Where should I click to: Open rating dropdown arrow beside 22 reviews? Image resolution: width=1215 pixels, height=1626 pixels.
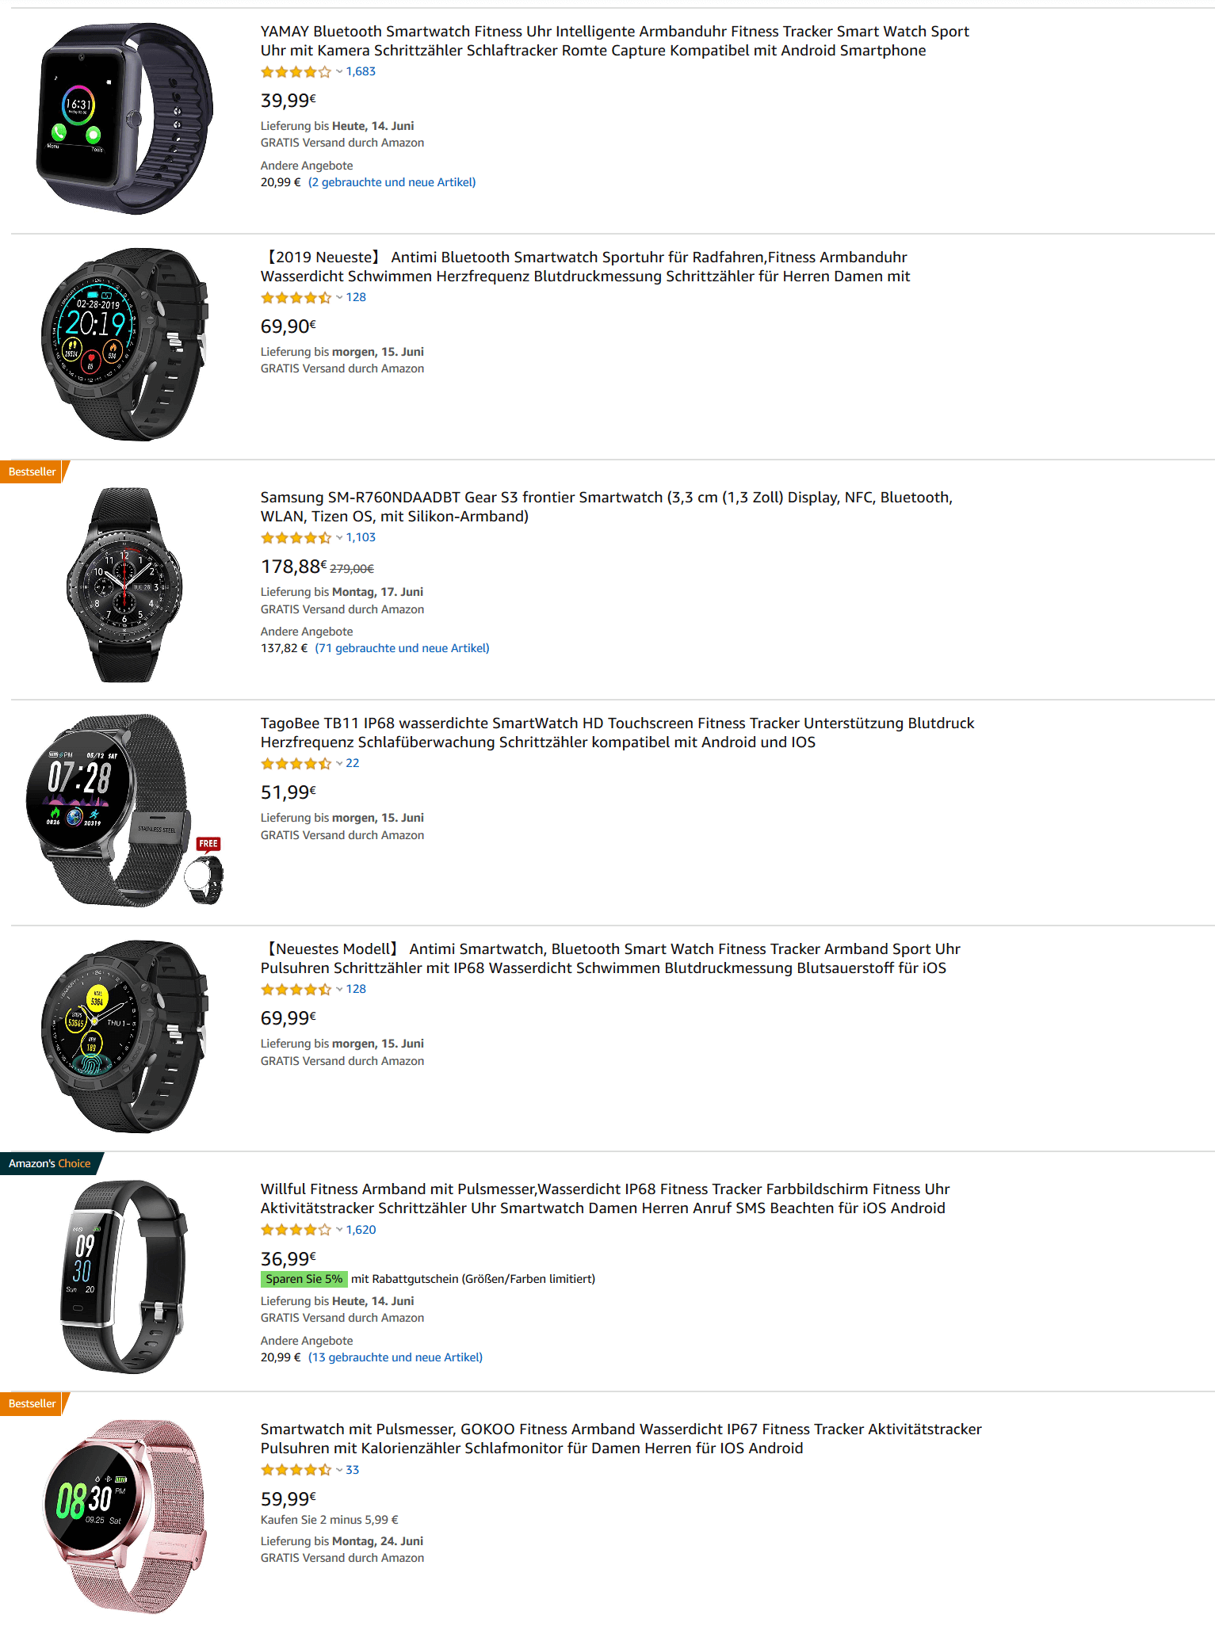click(339, 764)
